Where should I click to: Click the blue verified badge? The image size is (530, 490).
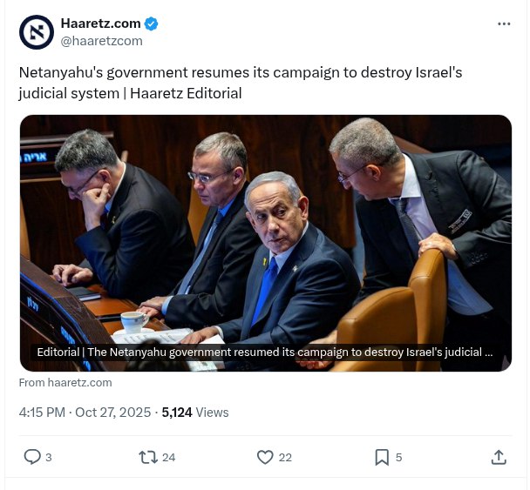click(x=151, y=23)
